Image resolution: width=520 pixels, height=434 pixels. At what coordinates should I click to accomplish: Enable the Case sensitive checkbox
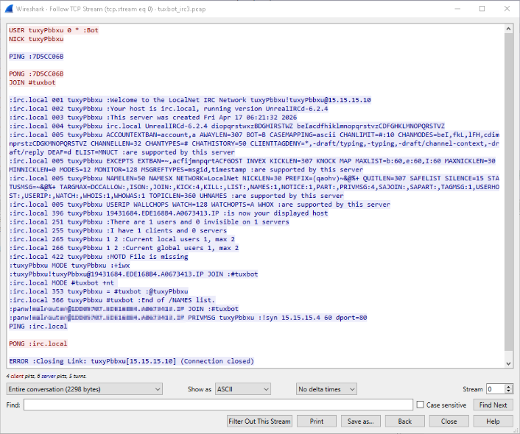point(420,405)
